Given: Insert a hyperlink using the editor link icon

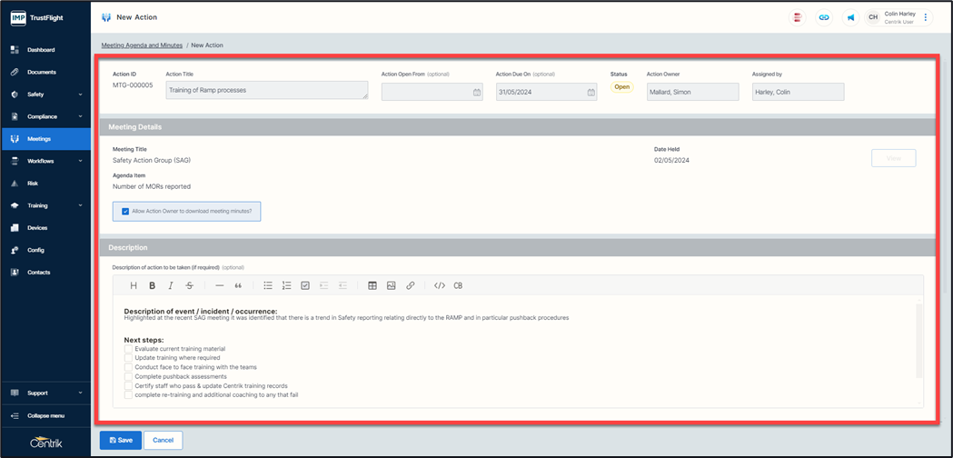Looking at the screenshot, I should (411, 285).
